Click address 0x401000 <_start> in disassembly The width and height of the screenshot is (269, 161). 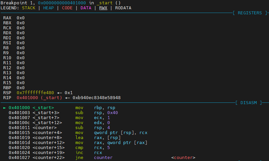[x=31, y=107]
